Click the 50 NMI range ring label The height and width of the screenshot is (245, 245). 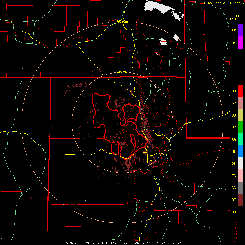pos(122,72)
